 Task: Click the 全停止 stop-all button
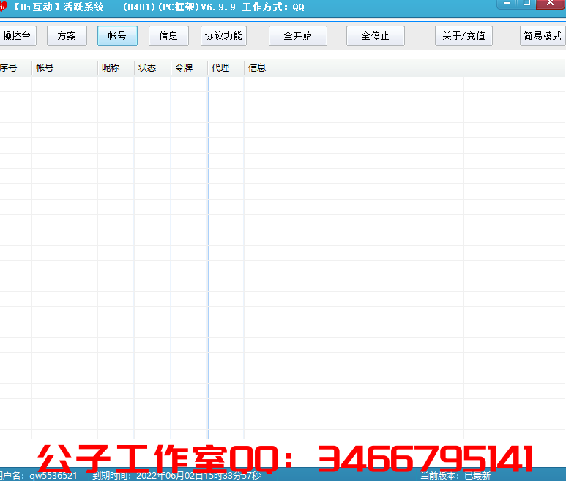376,36
